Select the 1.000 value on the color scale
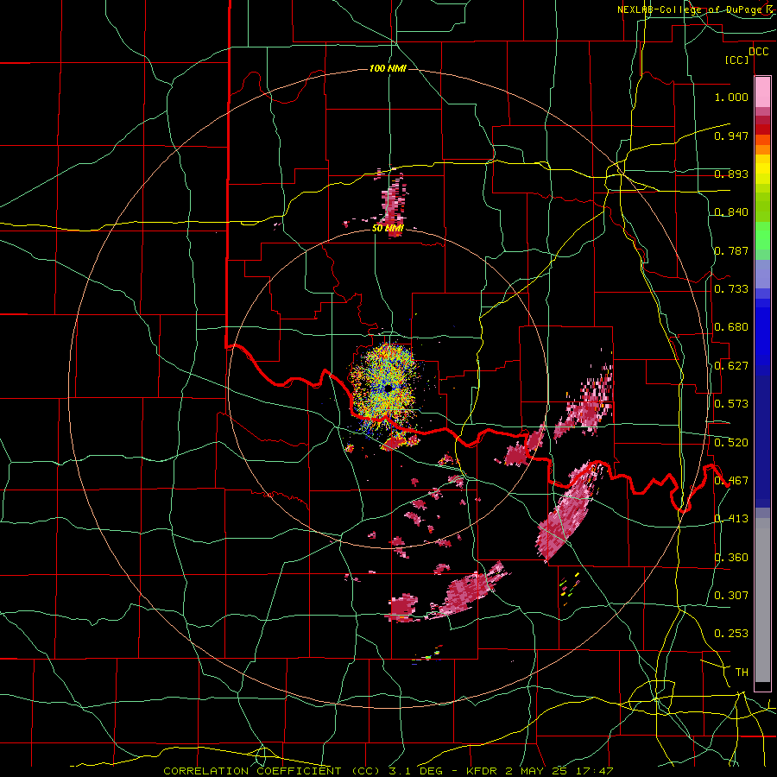Screen dimensions: 777x777 (x=731, y=97)
